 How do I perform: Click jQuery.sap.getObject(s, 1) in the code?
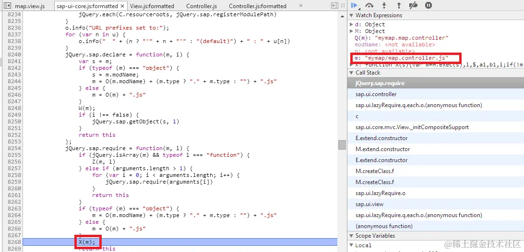coord(136,121)
